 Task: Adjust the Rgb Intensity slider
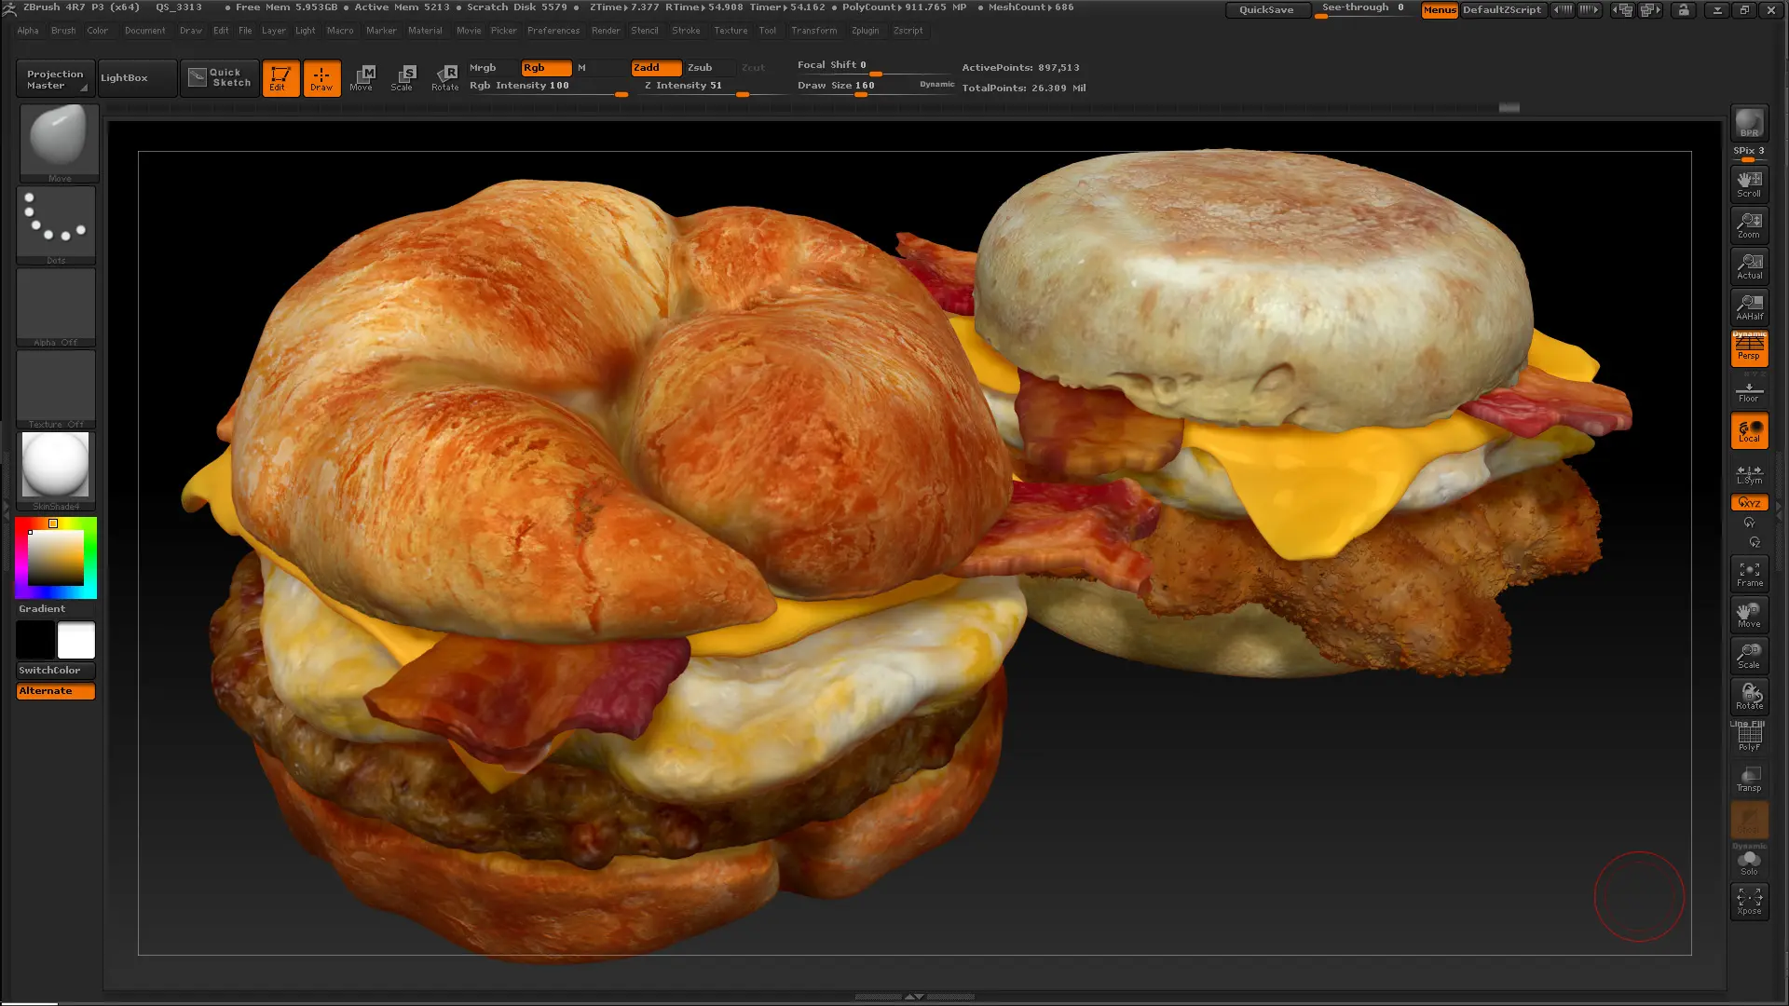(x=547, y=87)
